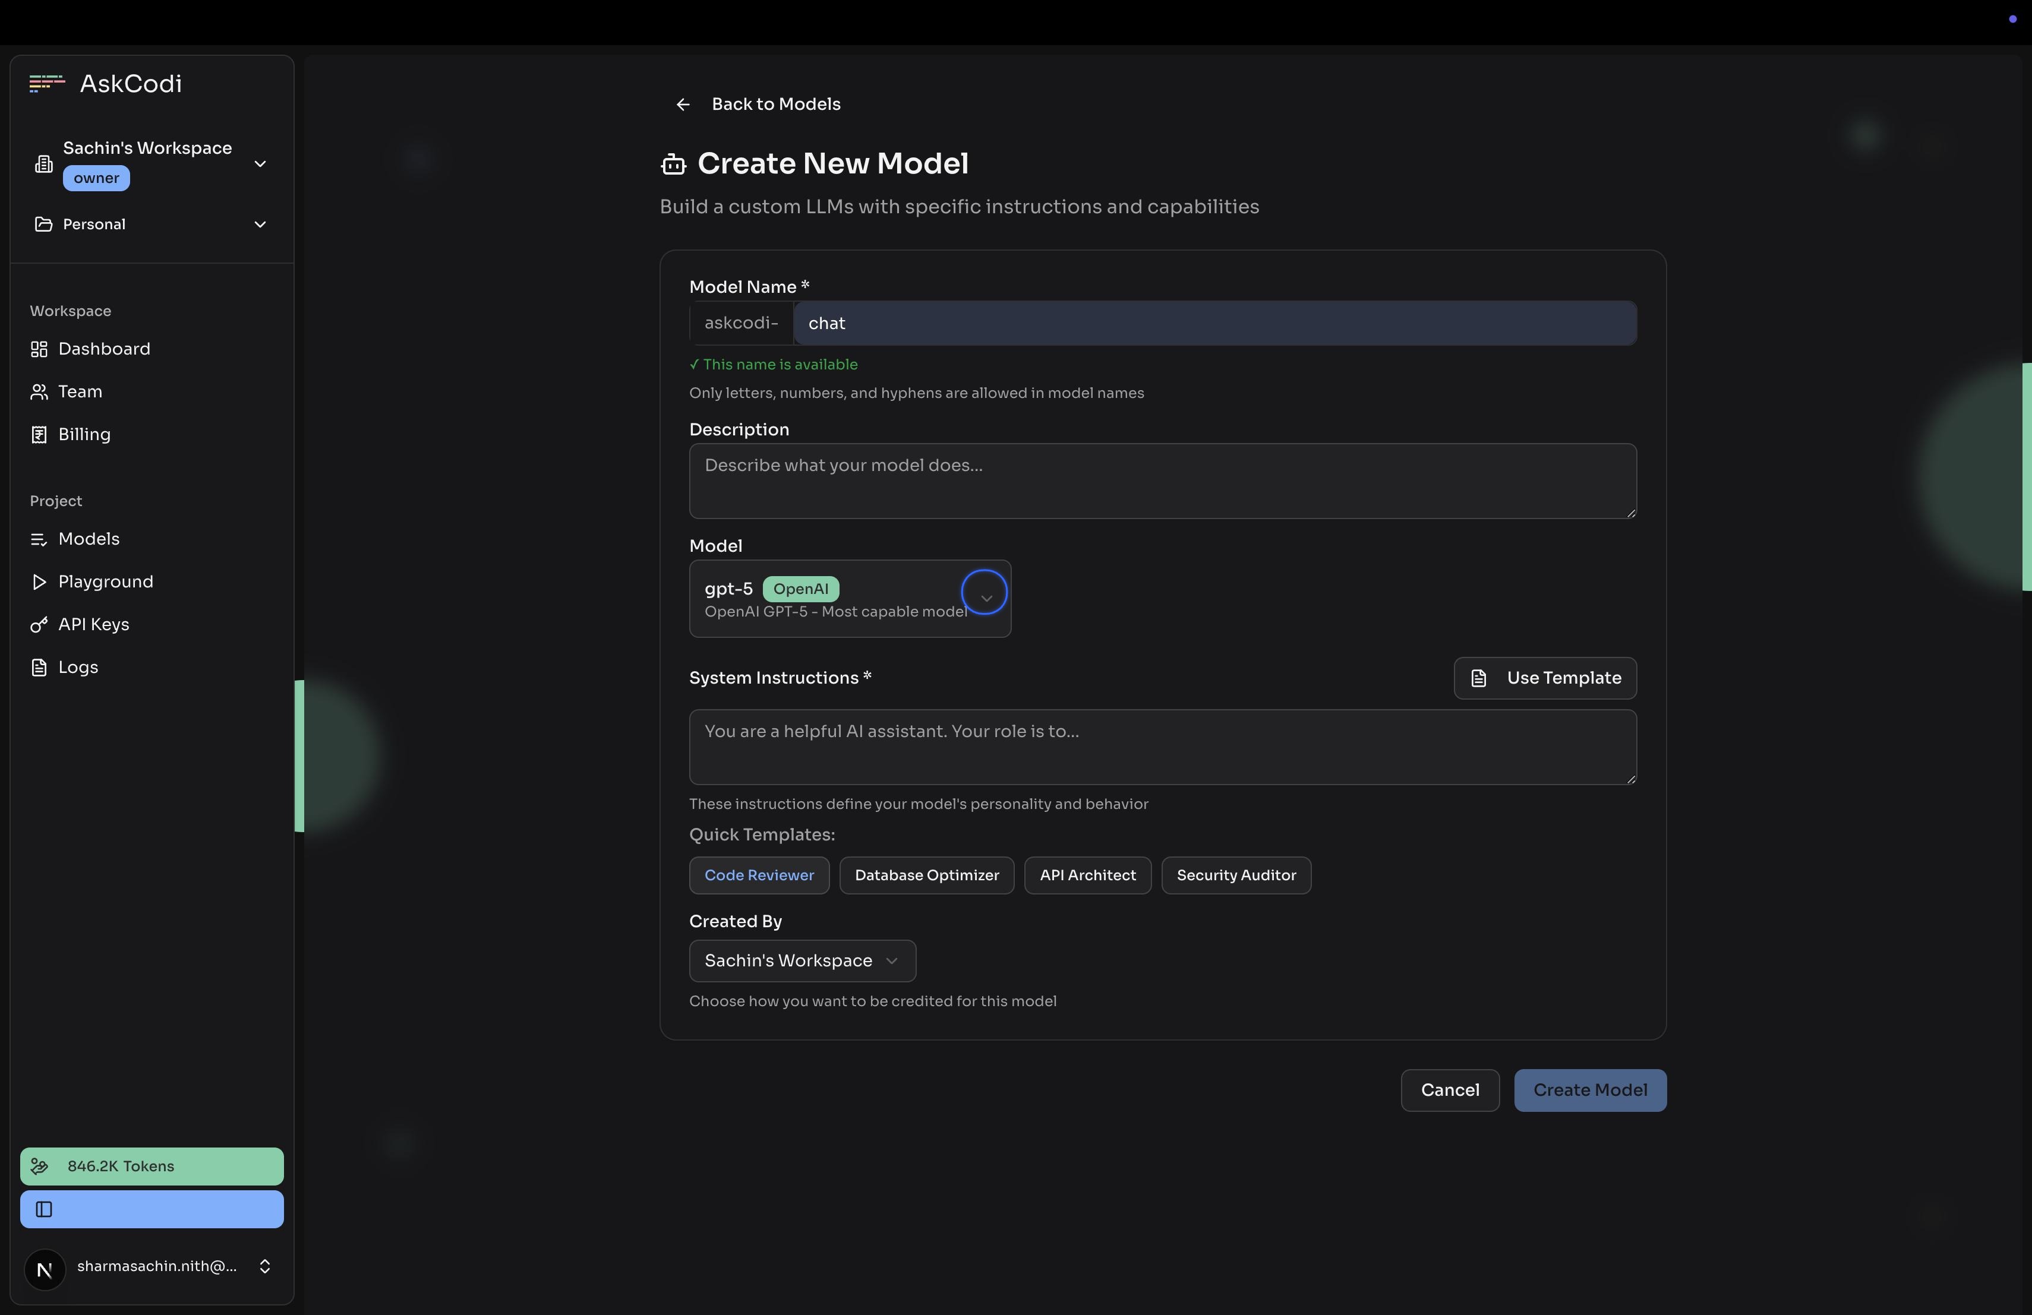The width and height of the screenshot is (2032, 1315).
Task: Open Billing receipt icon
Action: click(x=39, y=434)
